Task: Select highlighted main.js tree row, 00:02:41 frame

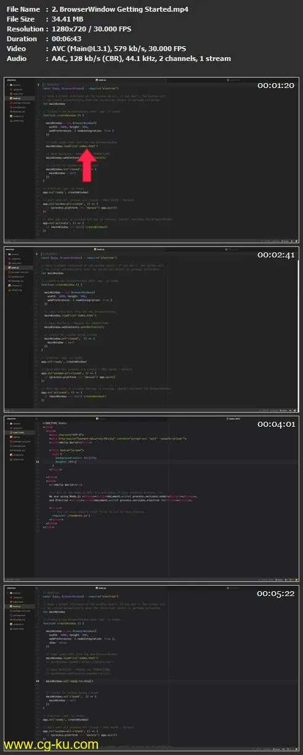Action: pos(20,267)
